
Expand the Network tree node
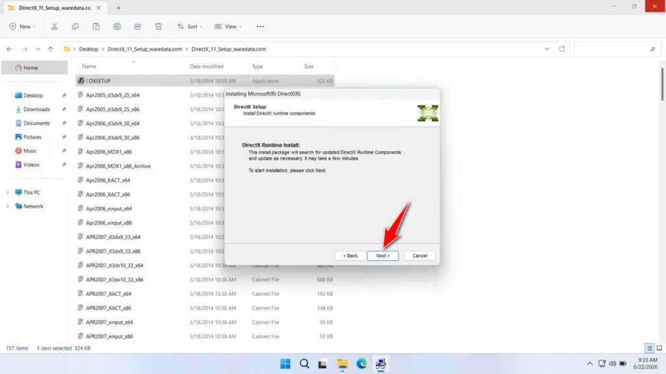tap(8, 206)
